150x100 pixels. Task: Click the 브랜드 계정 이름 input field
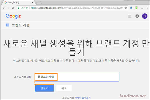coord(77,77)
